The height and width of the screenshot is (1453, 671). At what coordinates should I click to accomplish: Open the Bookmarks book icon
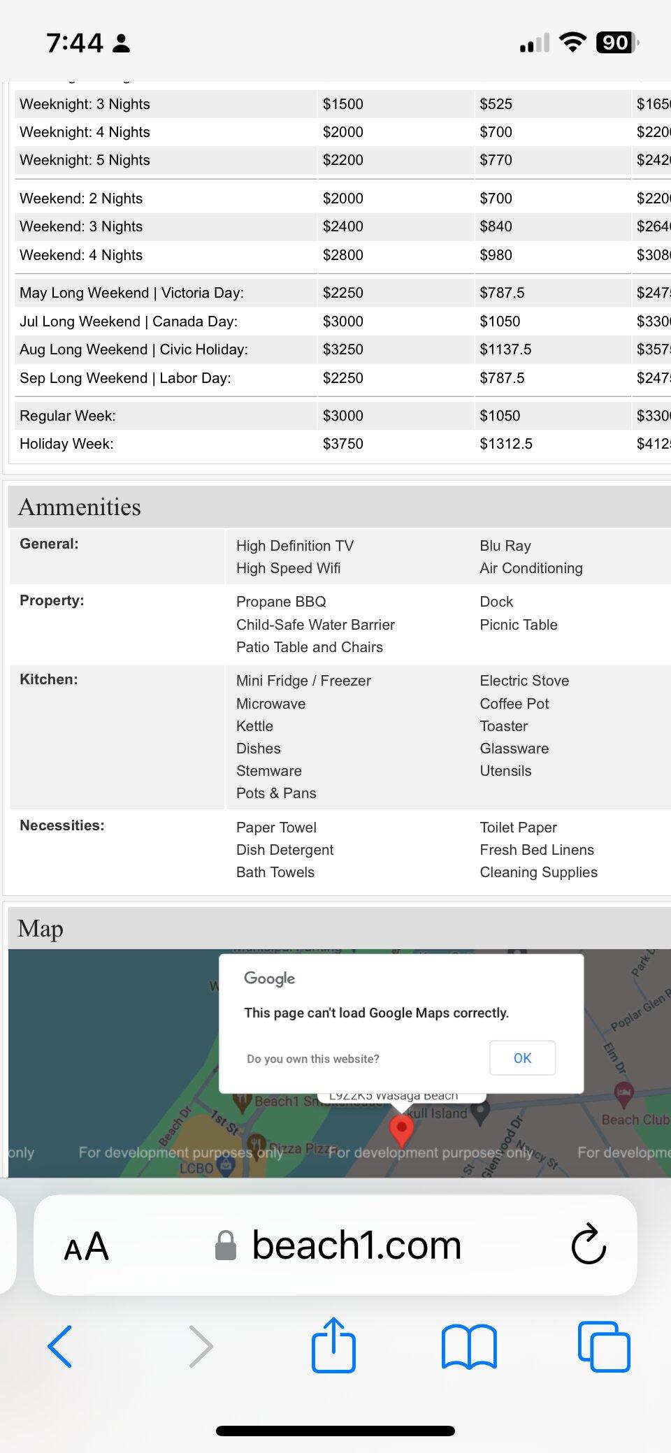point(469,1346)
